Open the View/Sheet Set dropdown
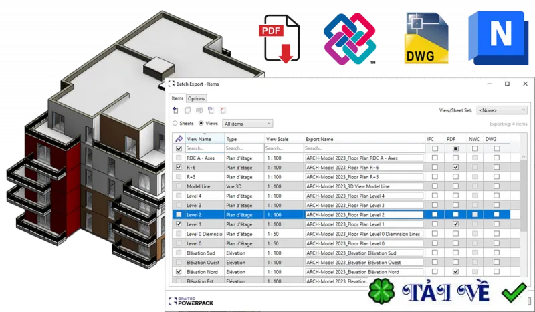 click(502, 110)
